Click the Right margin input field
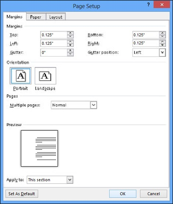 click(x=146, y=43)
